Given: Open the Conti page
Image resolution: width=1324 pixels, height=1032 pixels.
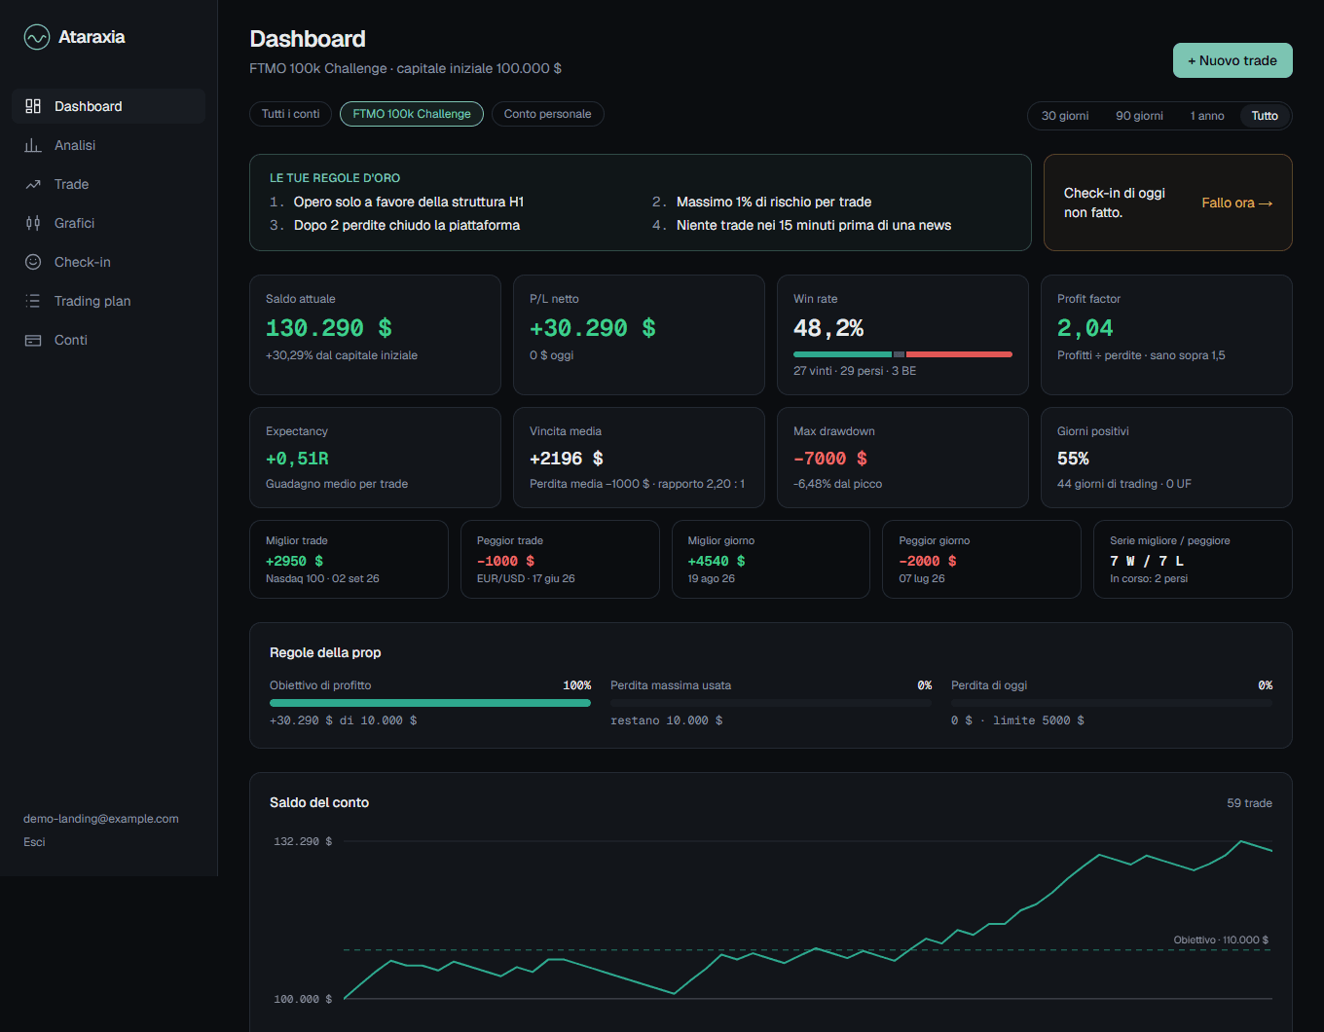Looking at the screenshot, I should (108, 340).
